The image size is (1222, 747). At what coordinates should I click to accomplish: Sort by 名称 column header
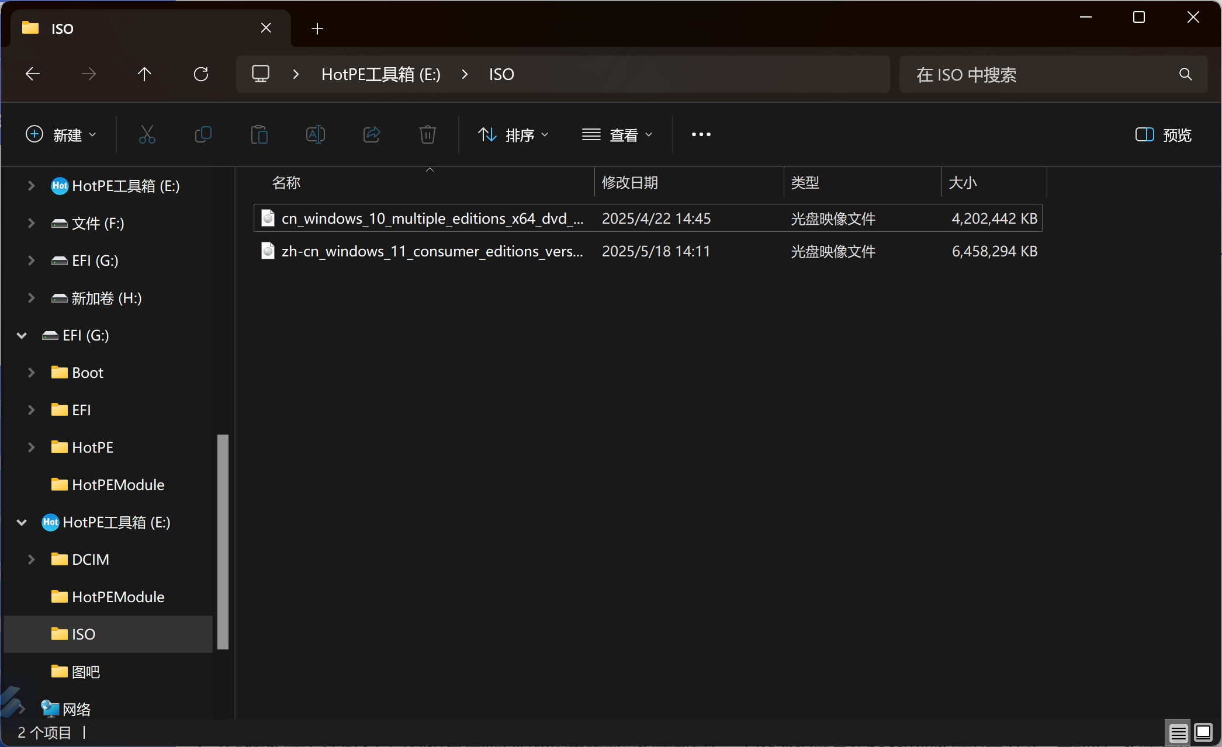click(x=424, y=183)
